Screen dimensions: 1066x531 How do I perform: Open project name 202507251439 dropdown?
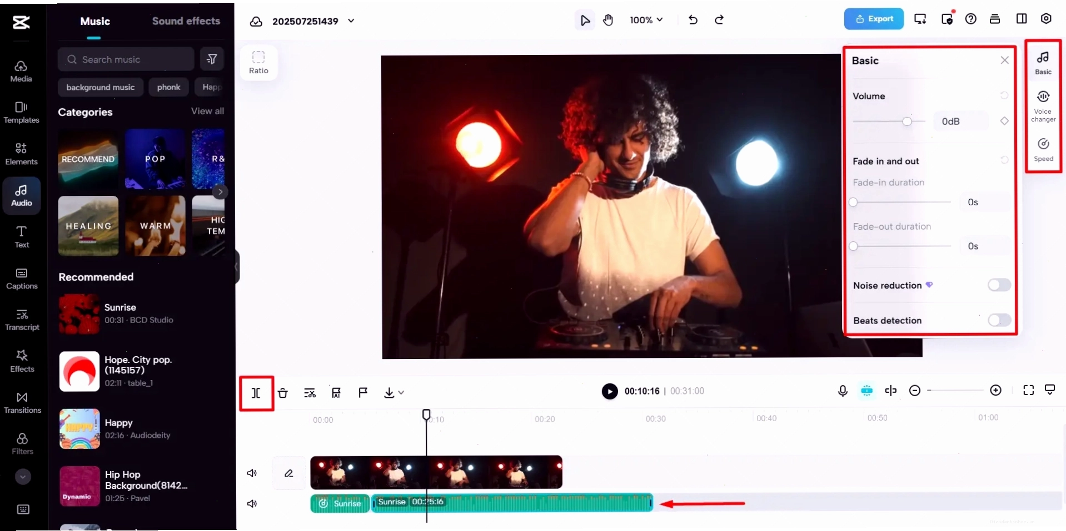(x=351, y=21)
